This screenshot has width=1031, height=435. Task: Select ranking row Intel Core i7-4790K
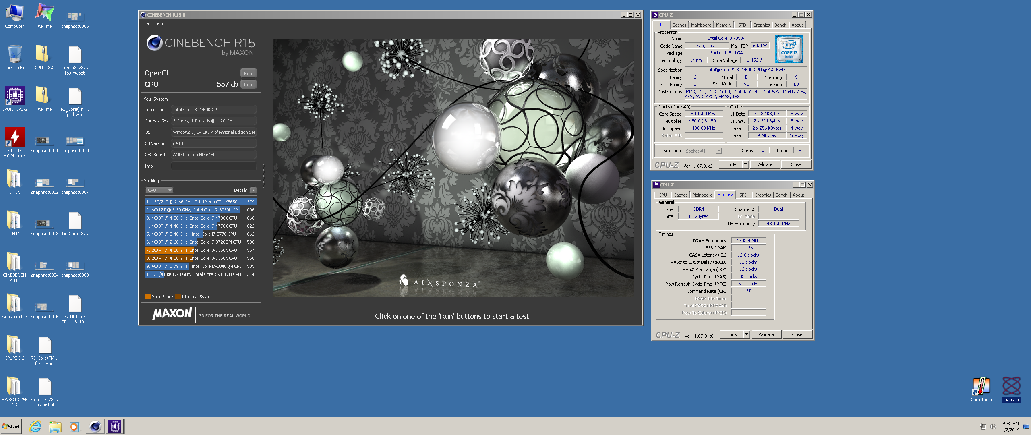tap(201, 218)
